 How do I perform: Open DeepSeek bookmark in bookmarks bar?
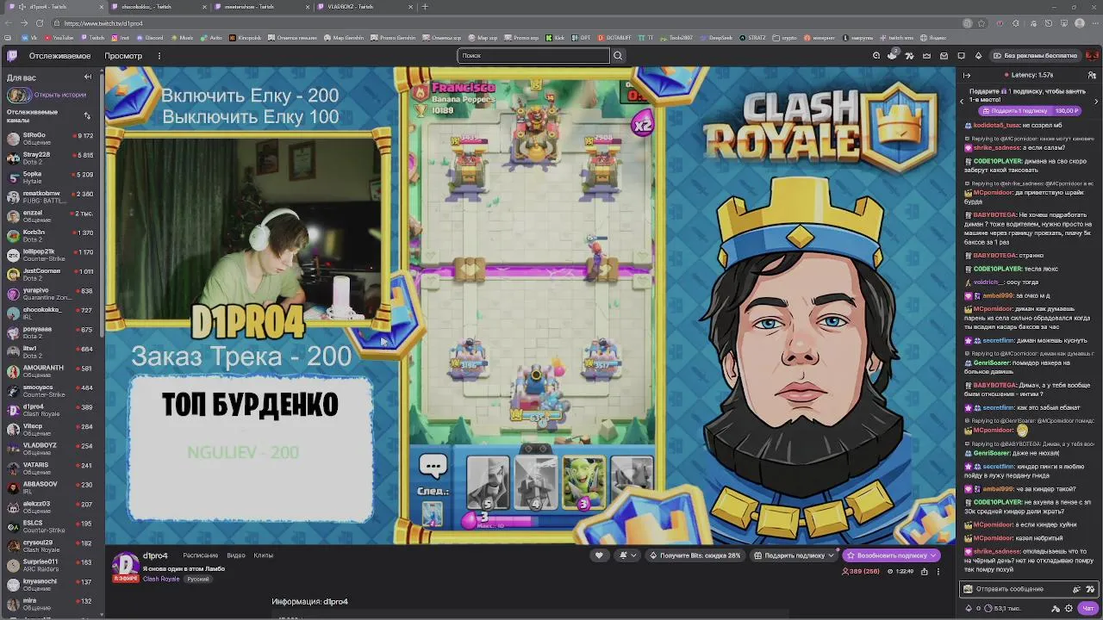[x=715, y=38]
